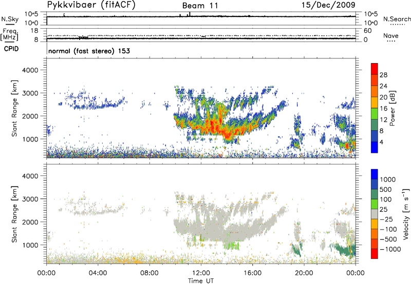Viewport: 411px width, 284px height.
Task: Click the 'CPID' label
Action: point(11,49)
